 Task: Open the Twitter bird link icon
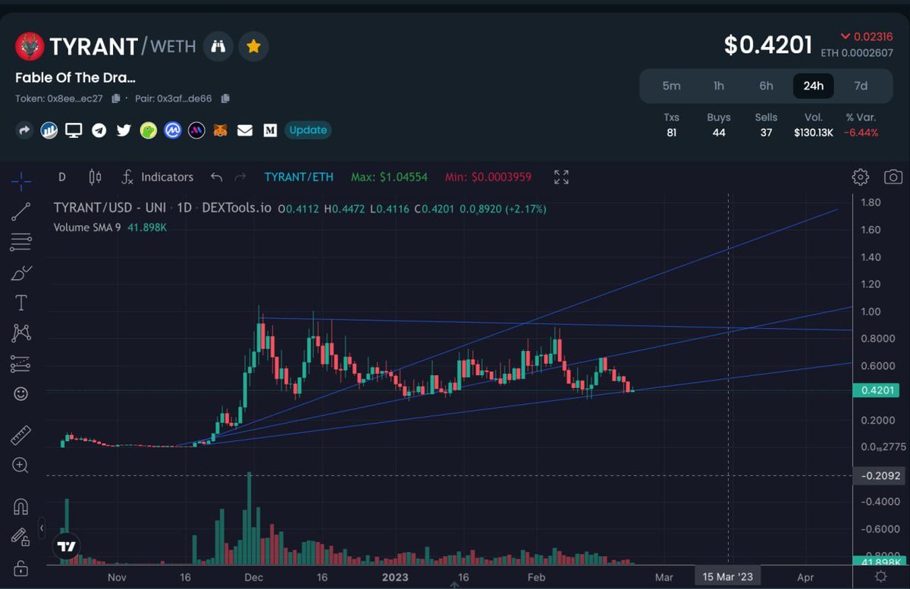(124, 130)
